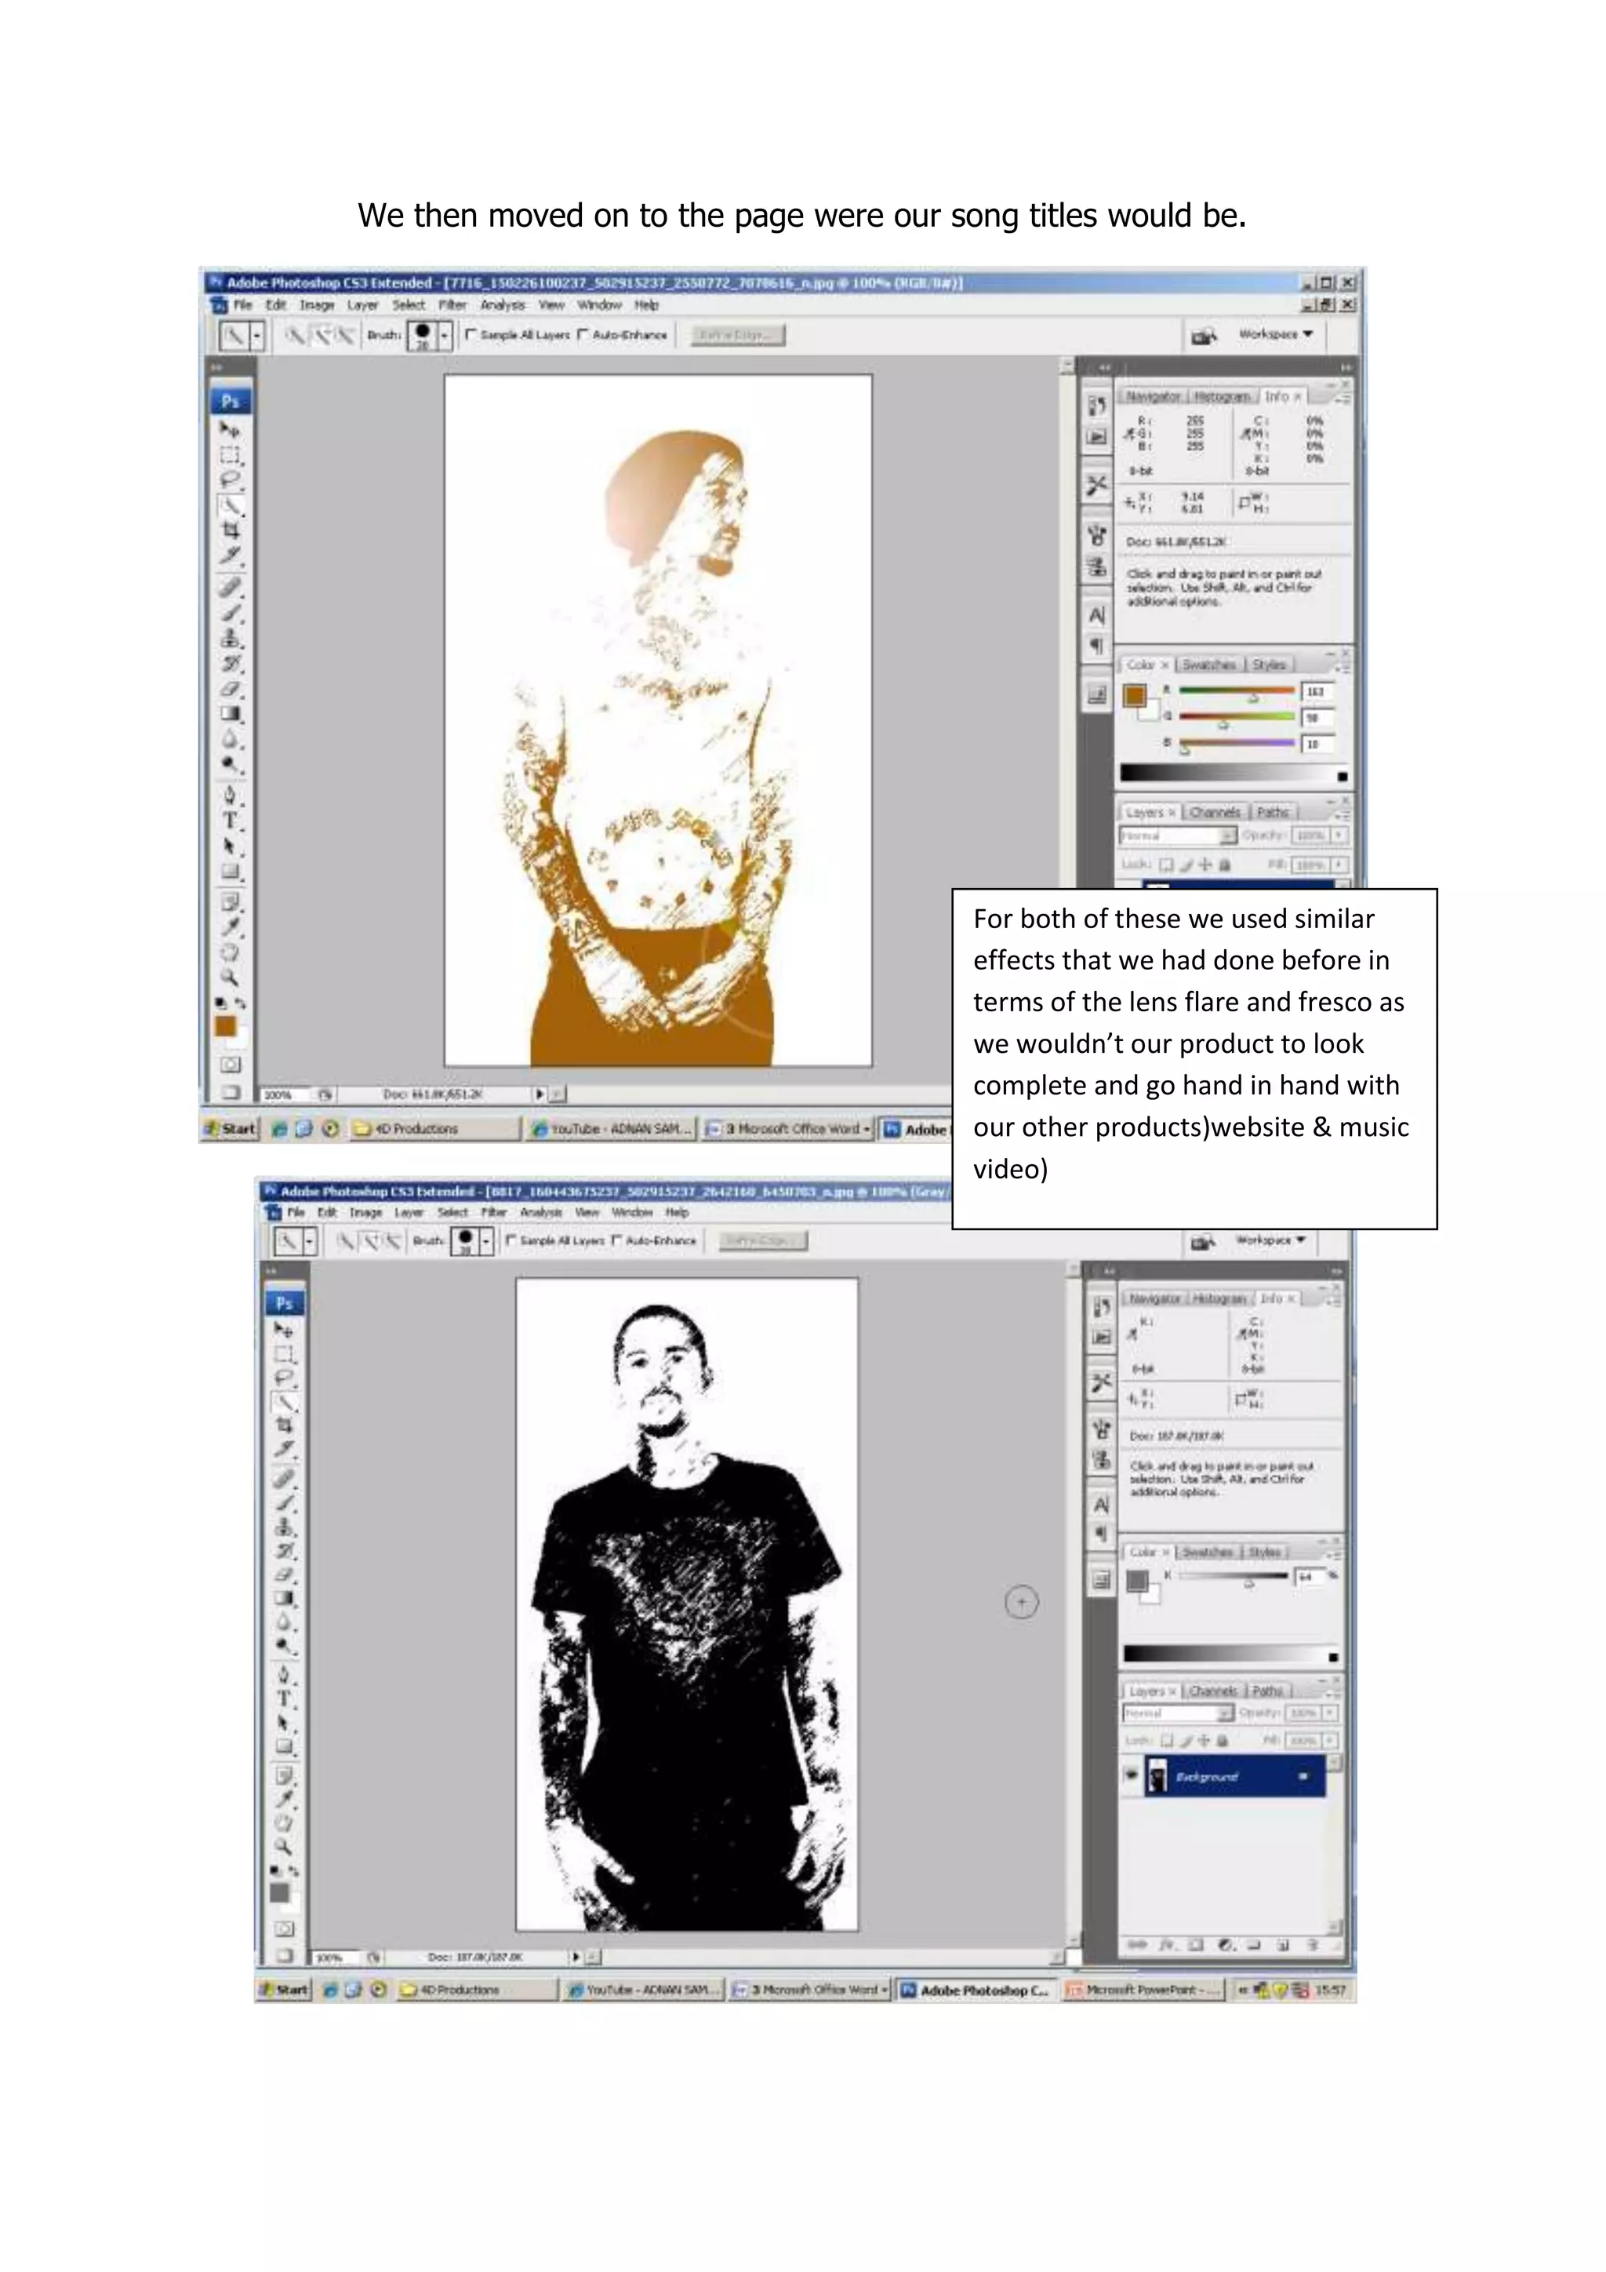Image resolution: width=1606 pixels, height=2272 pixels.
Task: Open tool preset picker arrow in upper window
Action: pos(257,337)
